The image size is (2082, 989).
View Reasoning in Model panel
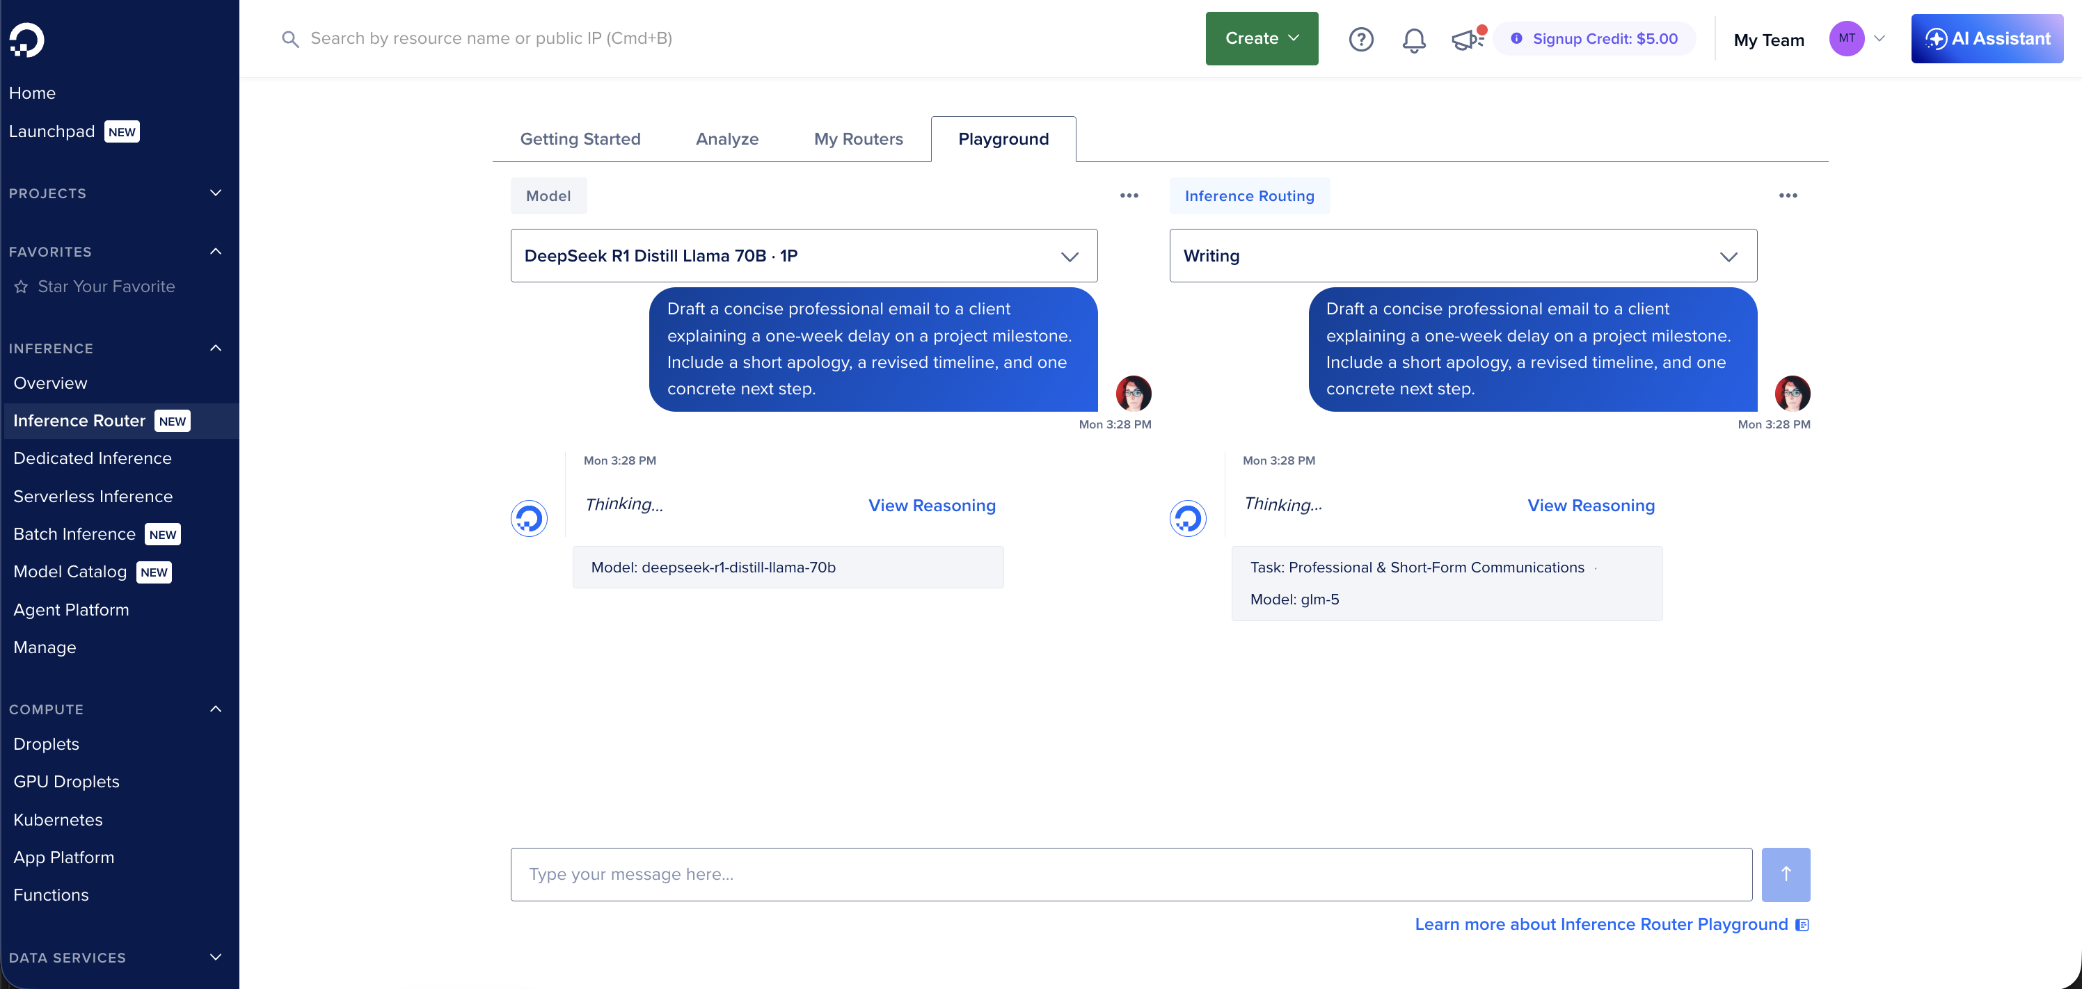[x=932, y=505]
